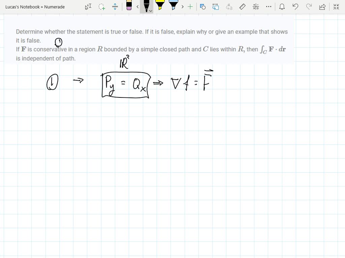The height and width of the screenshot is (258, 345).
Task: Open the black pen options dropdown
Action: point(150,10)
